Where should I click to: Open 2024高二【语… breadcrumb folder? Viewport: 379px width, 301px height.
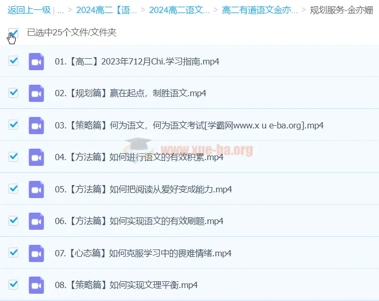107,10
